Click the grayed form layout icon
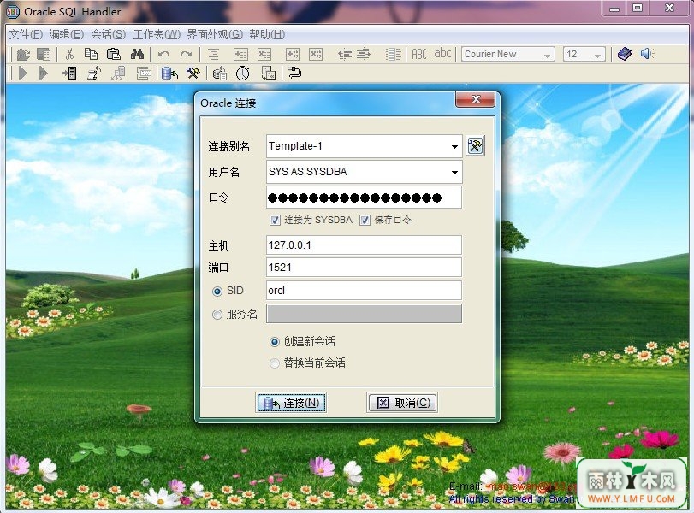The width and height of the screenshot is (694, 513). click(x=144, y=73)
